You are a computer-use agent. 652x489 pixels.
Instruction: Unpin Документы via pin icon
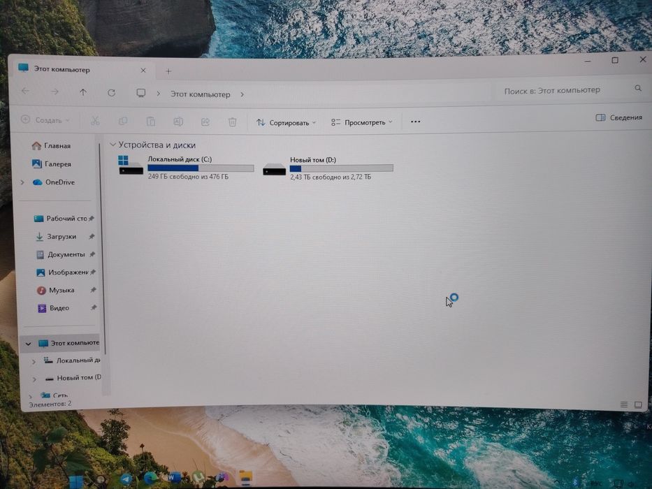tap(92, 254)
